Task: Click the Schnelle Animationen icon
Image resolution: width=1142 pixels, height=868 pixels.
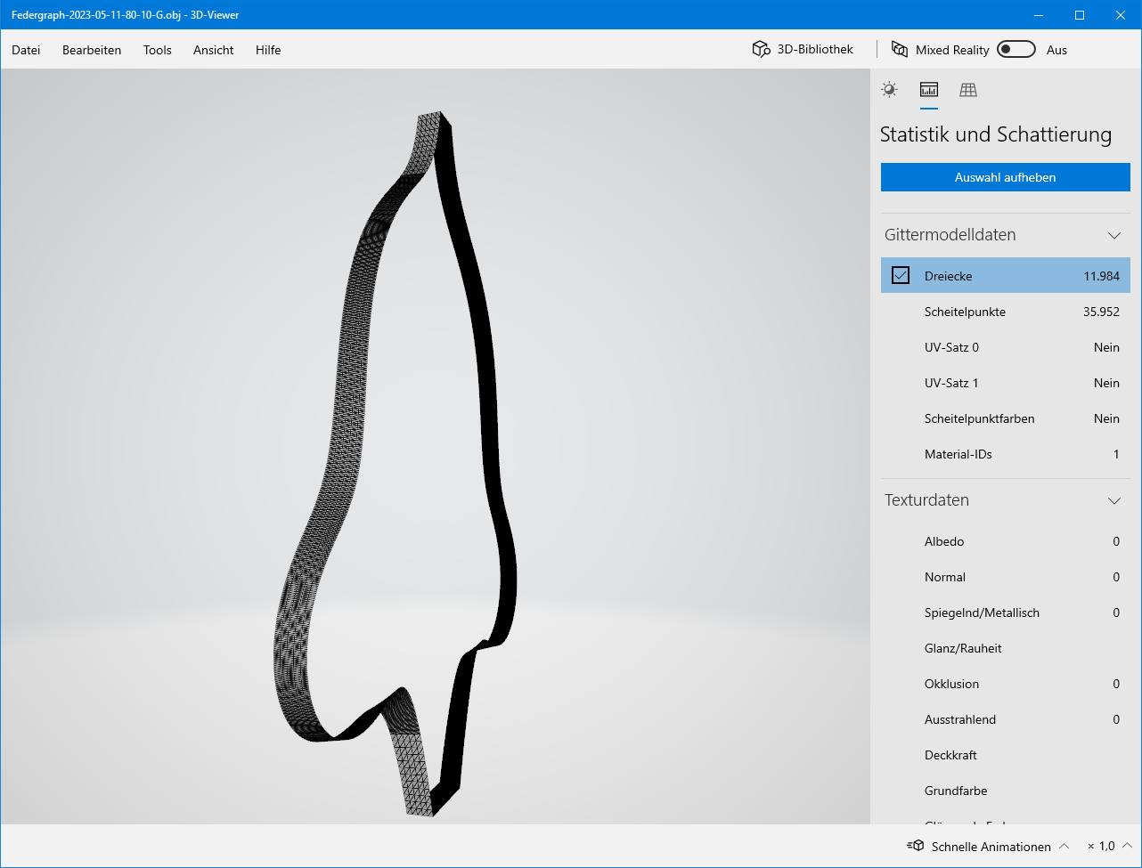Action: click(x=915, y=846)
